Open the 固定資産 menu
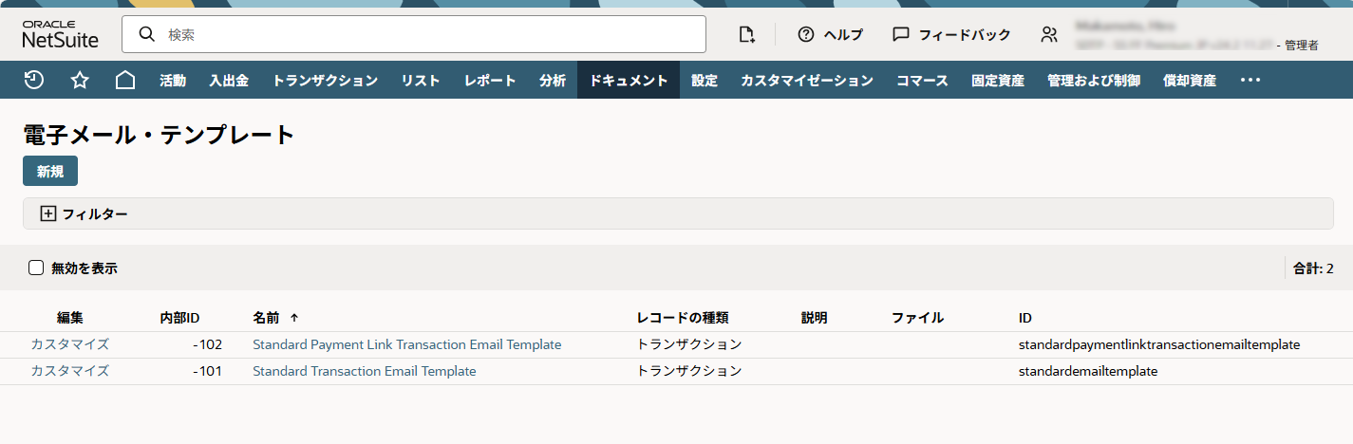1353x444 pixels. tap(998, 81)
